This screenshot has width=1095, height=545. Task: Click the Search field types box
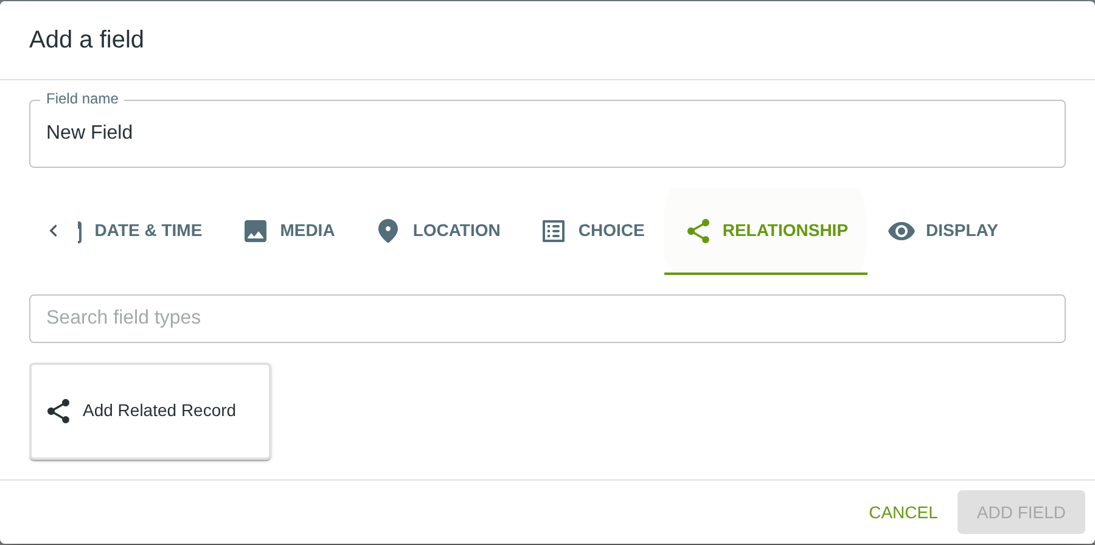[x=547, y=318]
